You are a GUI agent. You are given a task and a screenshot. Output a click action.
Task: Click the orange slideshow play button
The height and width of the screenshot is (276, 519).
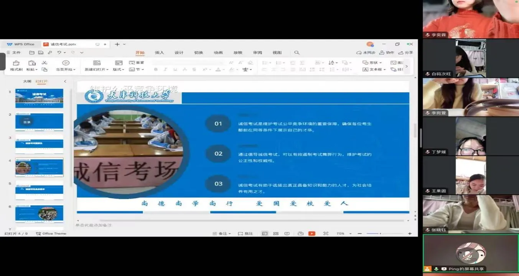point(312,234)
